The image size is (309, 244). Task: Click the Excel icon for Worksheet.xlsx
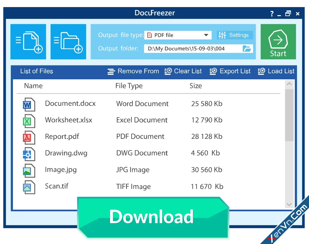click(x=29, y=121)
